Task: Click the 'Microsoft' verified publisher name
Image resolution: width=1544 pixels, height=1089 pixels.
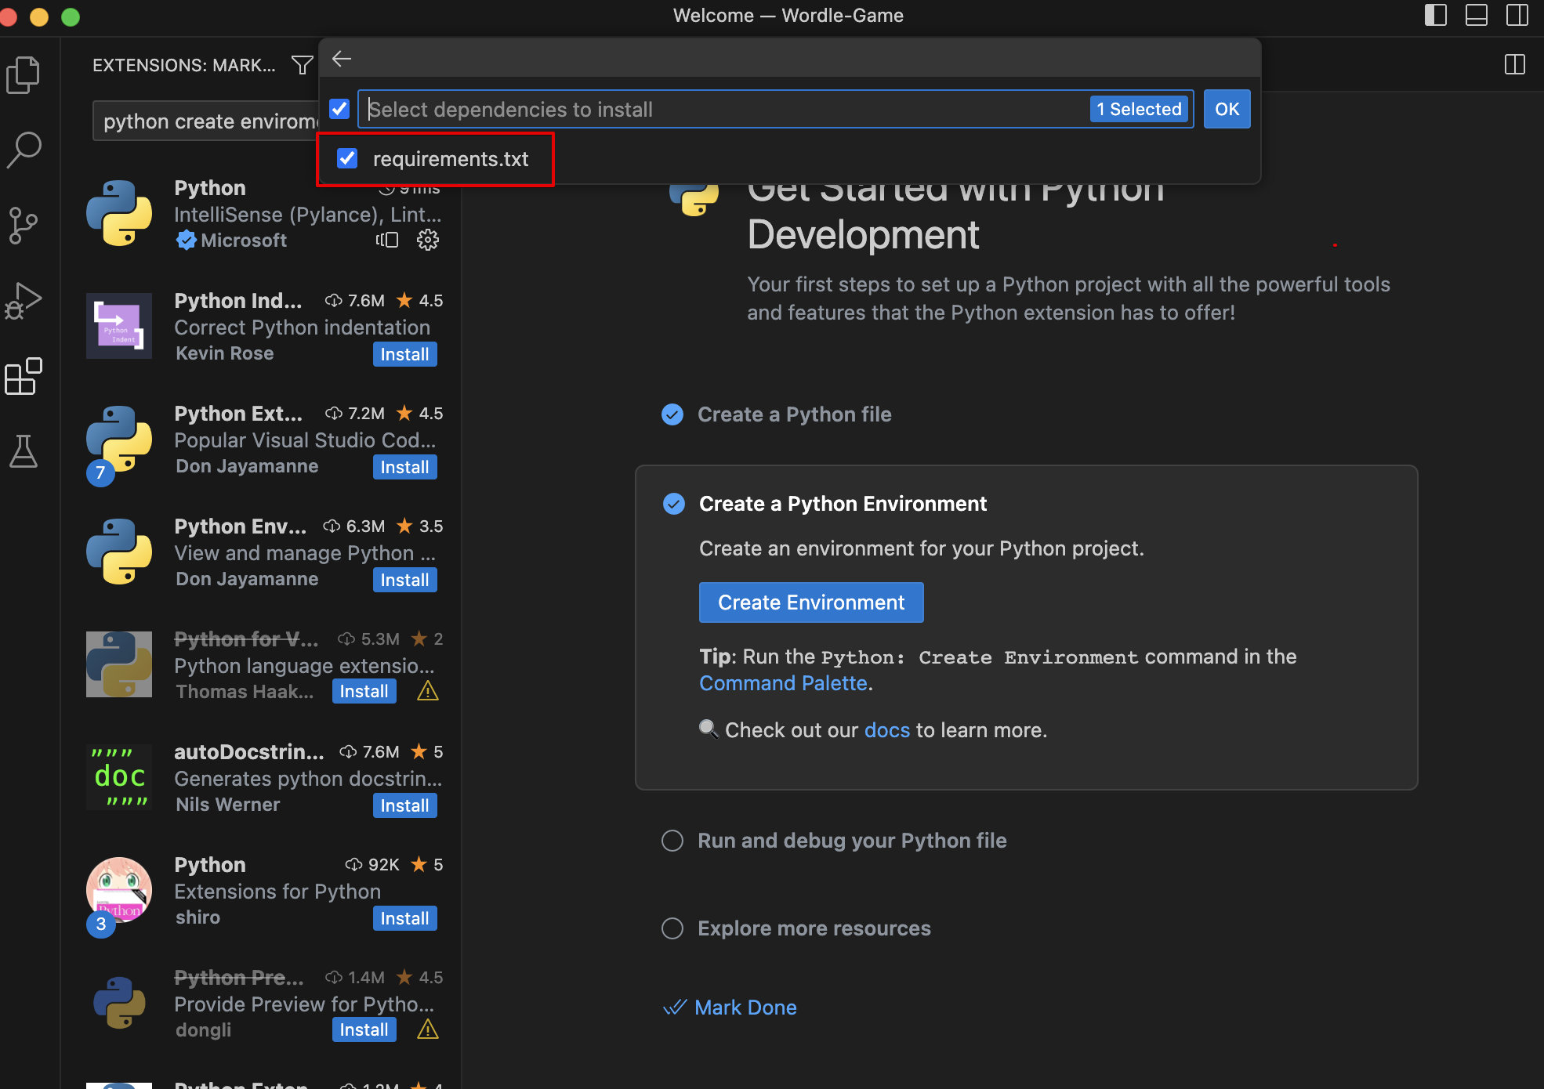Action: (244, 241)
